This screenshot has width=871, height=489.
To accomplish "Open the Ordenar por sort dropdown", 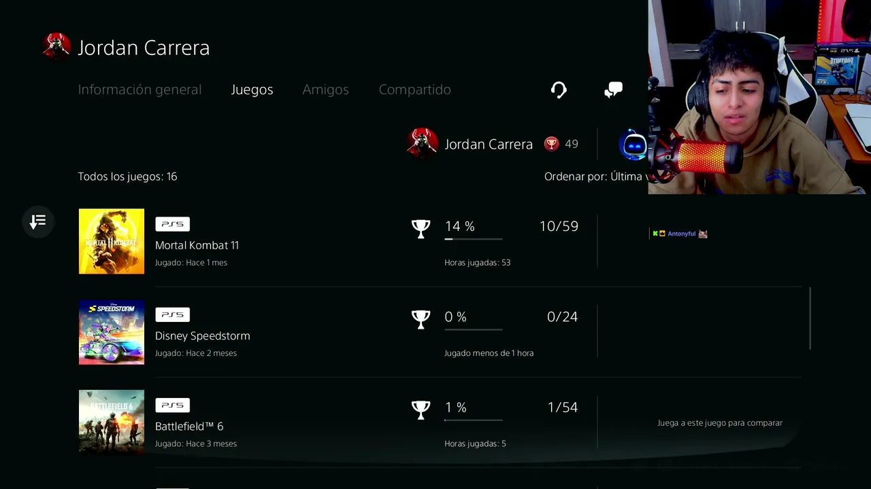I will coord(595,177).
